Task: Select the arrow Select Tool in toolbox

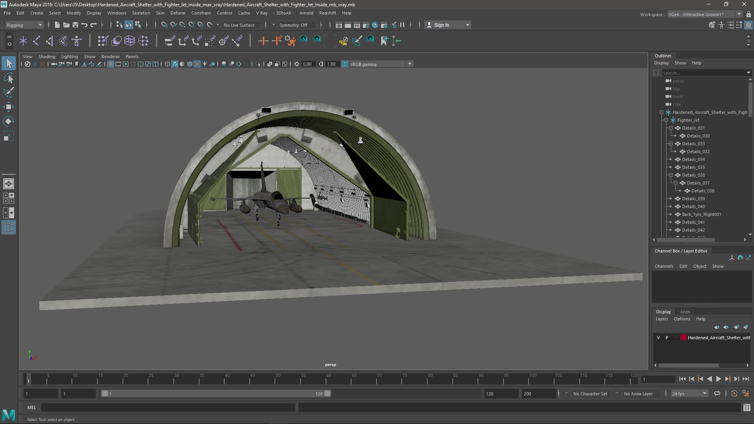Action: tap(9, 63)
